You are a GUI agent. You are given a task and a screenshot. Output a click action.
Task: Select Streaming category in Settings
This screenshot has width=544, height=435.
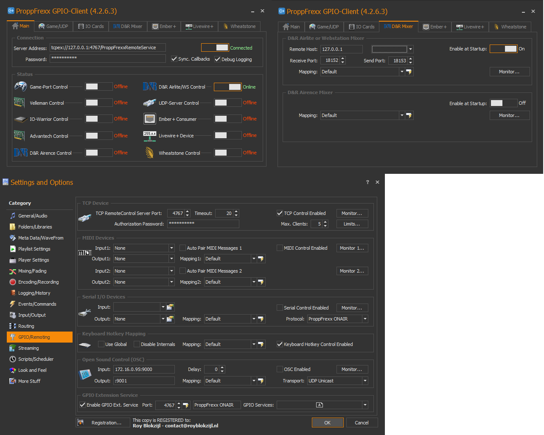39,348
